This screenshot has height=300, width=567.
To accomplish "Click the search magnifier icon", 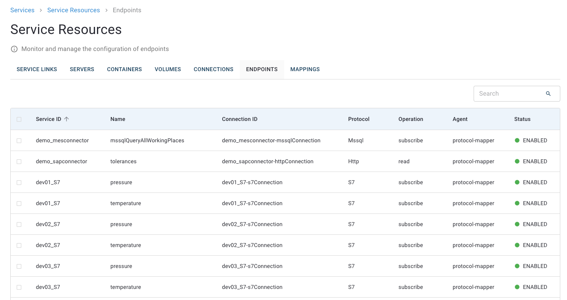I will pyautogui.click(x=548, y=94).
